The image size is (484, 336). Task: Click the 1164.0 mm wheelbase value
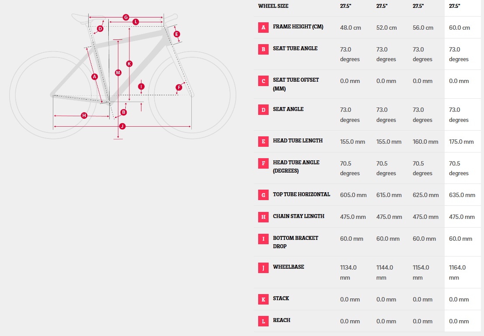[457, 272]
